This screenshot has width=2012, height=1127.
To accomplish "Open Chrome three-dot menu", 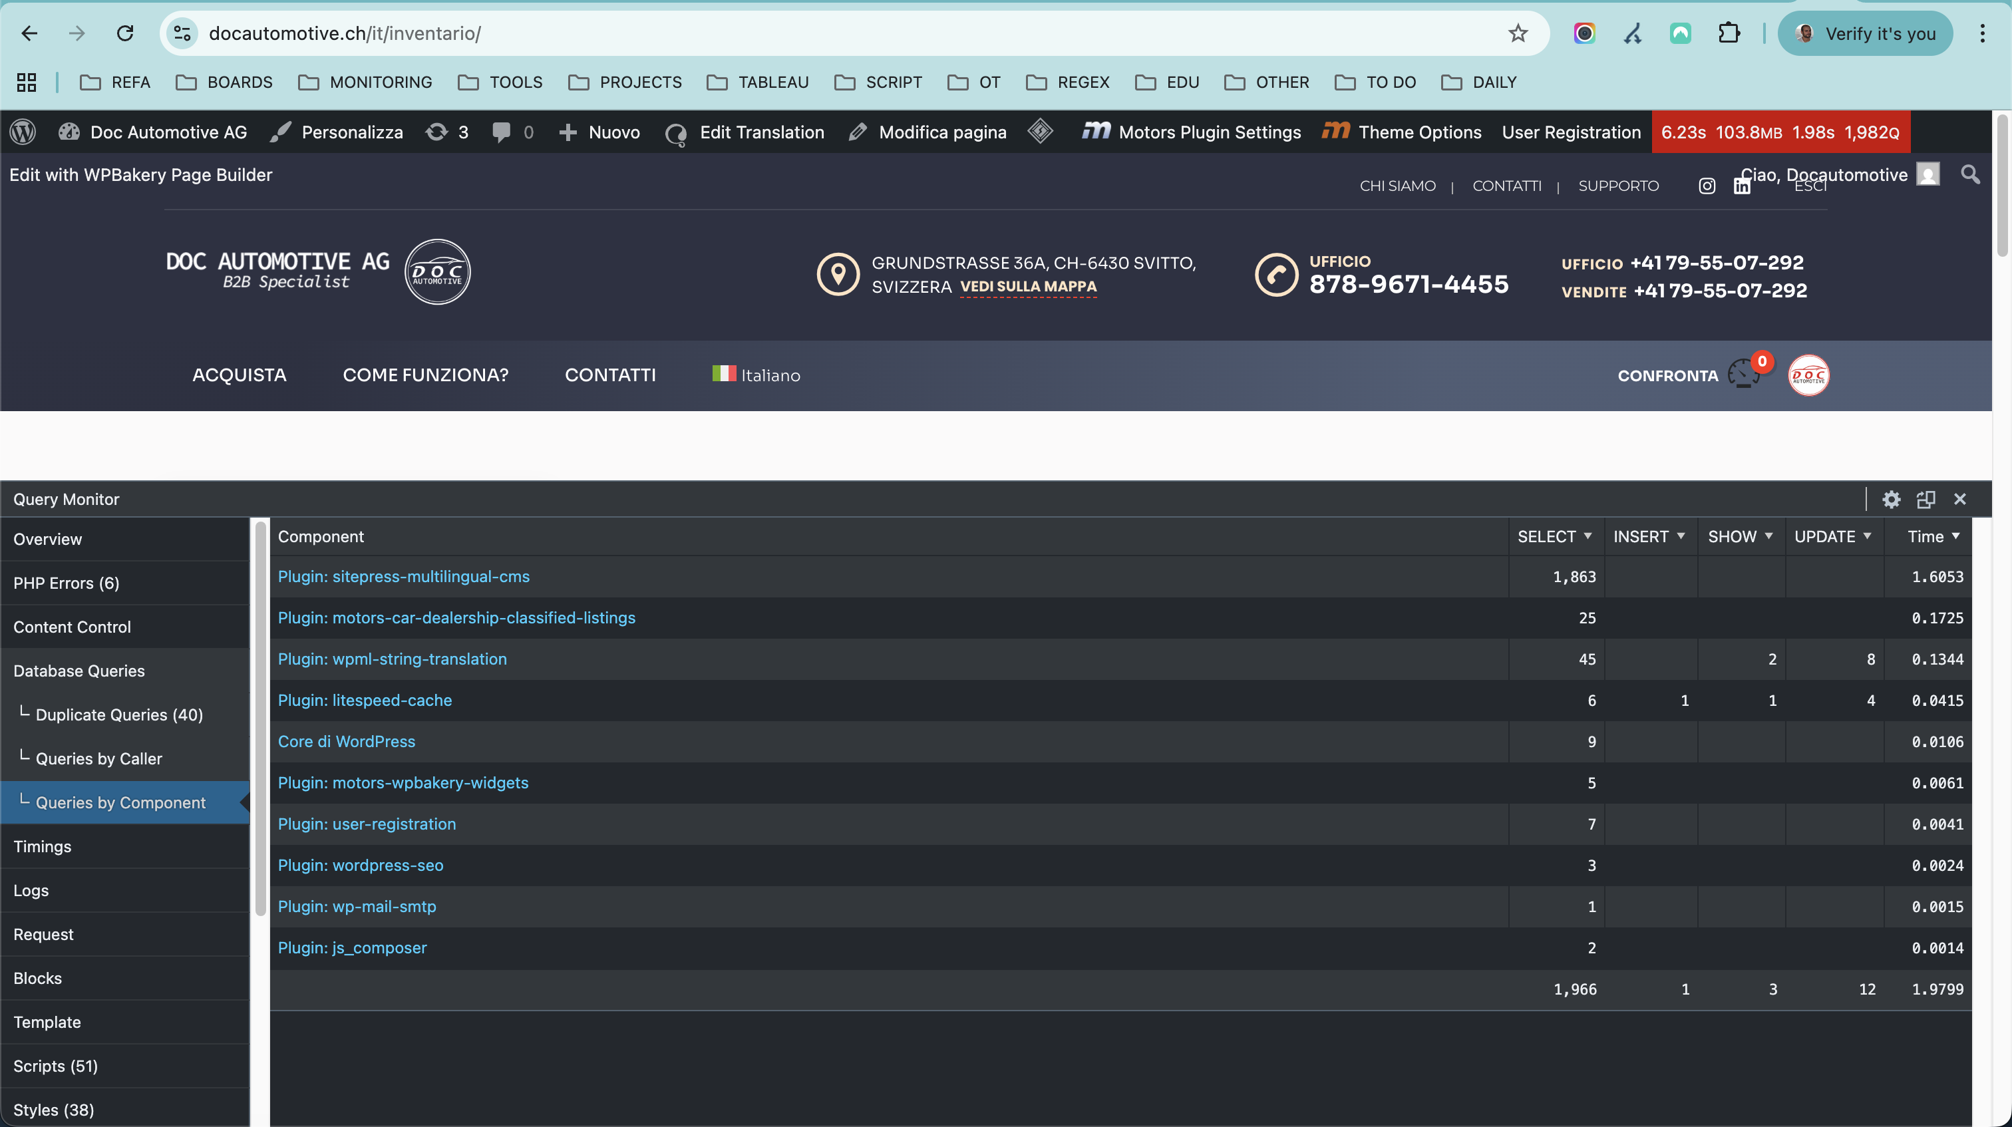I will tap(1982, 33).
